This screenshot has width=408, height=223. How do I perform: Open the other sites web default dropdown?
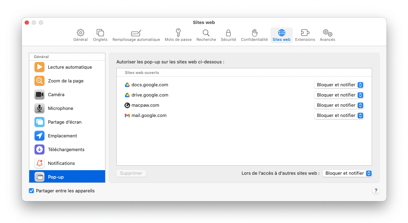coord(347,173)
